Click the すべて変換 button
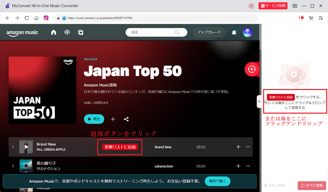 (x=312, y=185)
